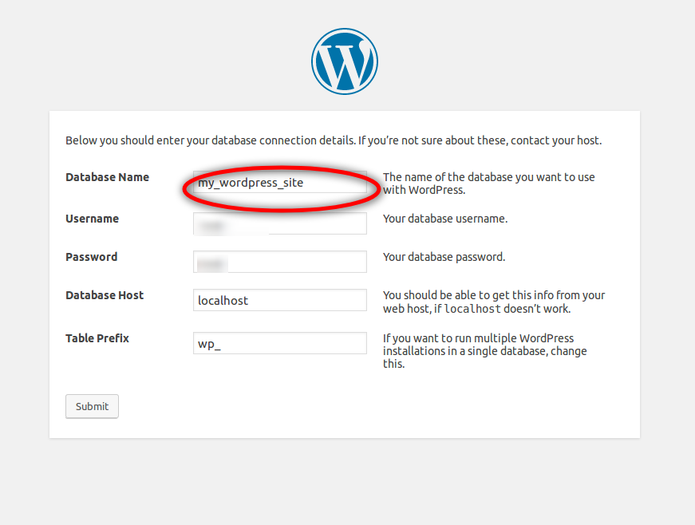Click the monospace localhost word in the help text
The width and height of the screenshot is (695, 525).
click(472, 309)
